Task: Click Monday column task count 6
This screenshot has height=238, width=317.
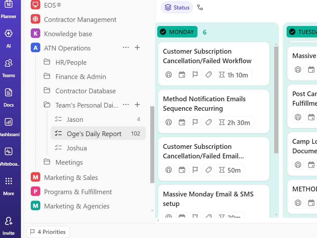Action: pos(204,32)
